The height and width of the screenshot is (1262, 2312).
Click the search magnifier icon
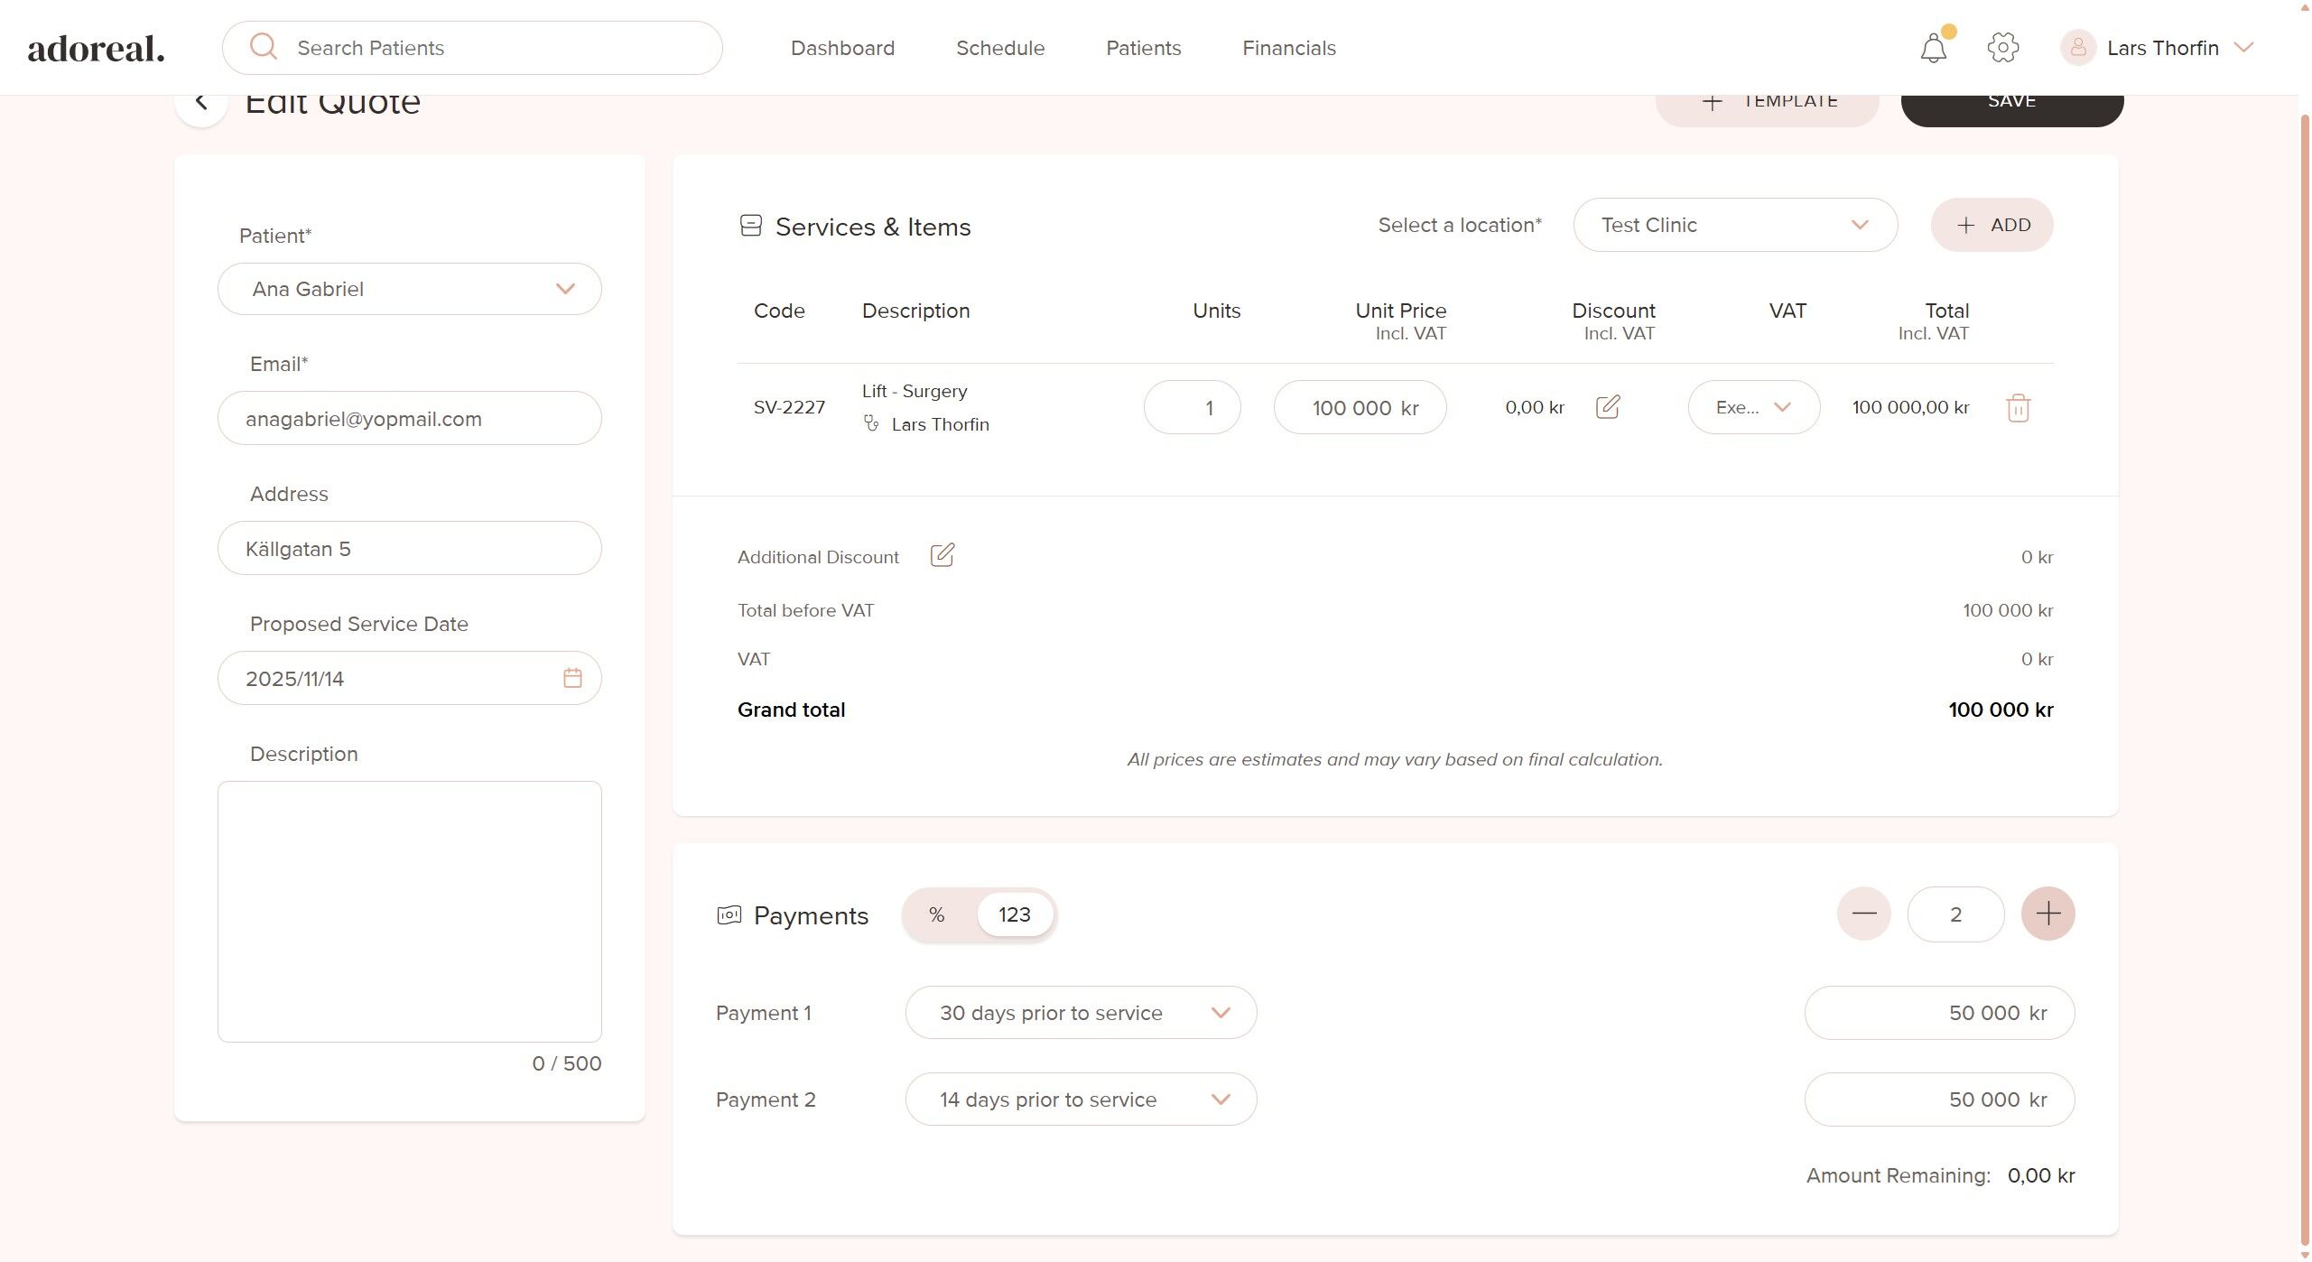[x=264, y=47]
